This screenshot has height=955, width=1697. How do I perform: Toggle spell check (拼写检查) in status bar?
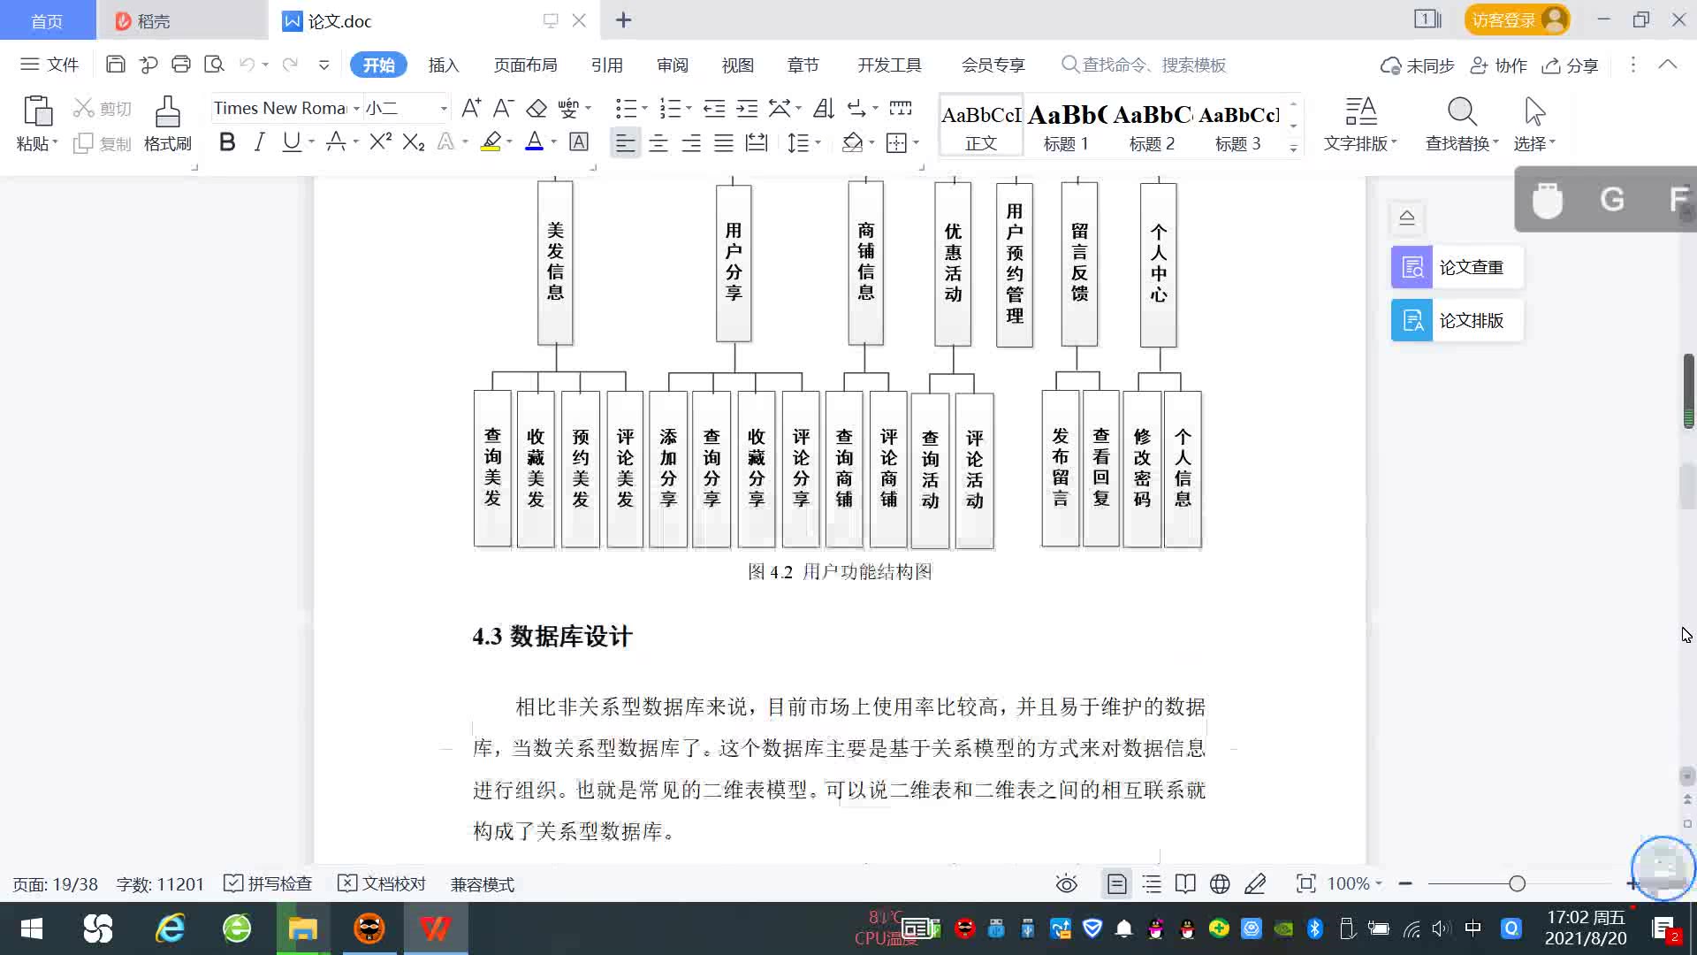pos(269,883)
